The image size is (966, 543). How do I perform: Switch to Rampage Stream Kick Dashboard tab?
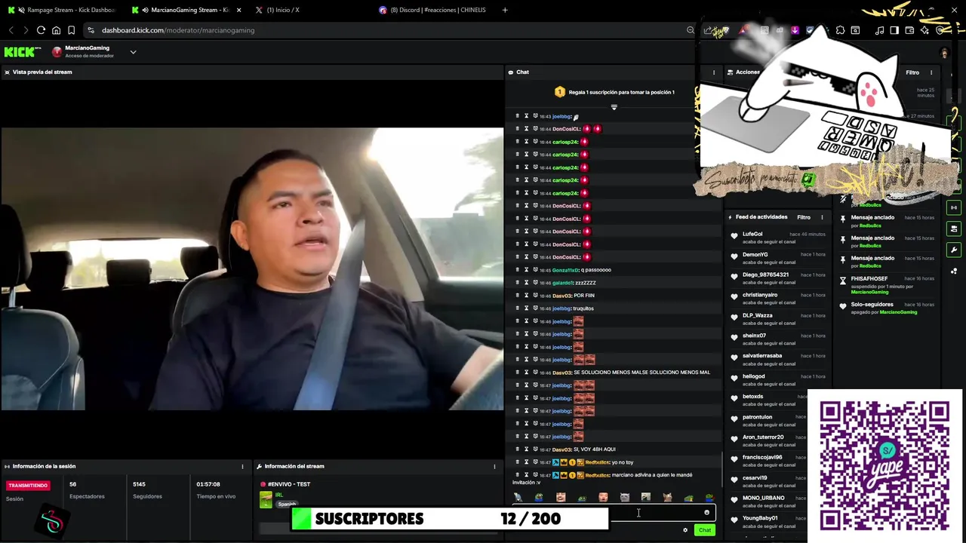pyautogui.click(x=63, y=10)
